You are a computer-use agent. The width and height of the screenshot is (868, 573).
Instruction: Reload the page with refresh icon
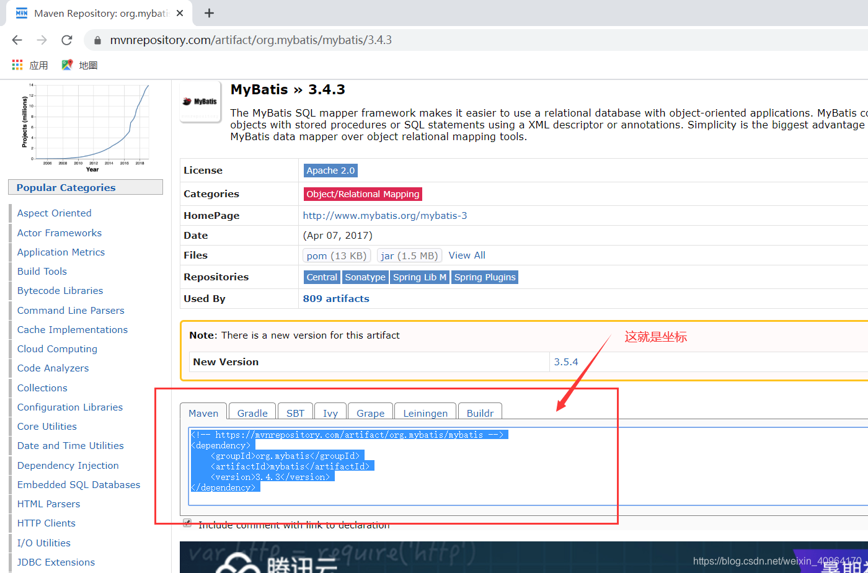coord(67,40)
